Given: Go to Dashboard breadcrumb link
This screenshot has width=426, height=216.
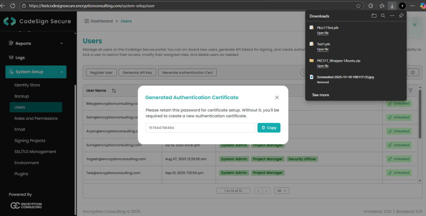Looking at the screenshot, I should (x=102, y=21).
